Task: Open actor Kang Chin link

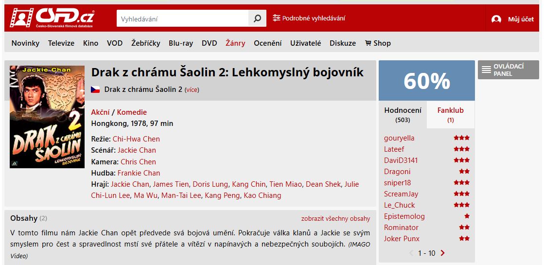Action: 249,184
